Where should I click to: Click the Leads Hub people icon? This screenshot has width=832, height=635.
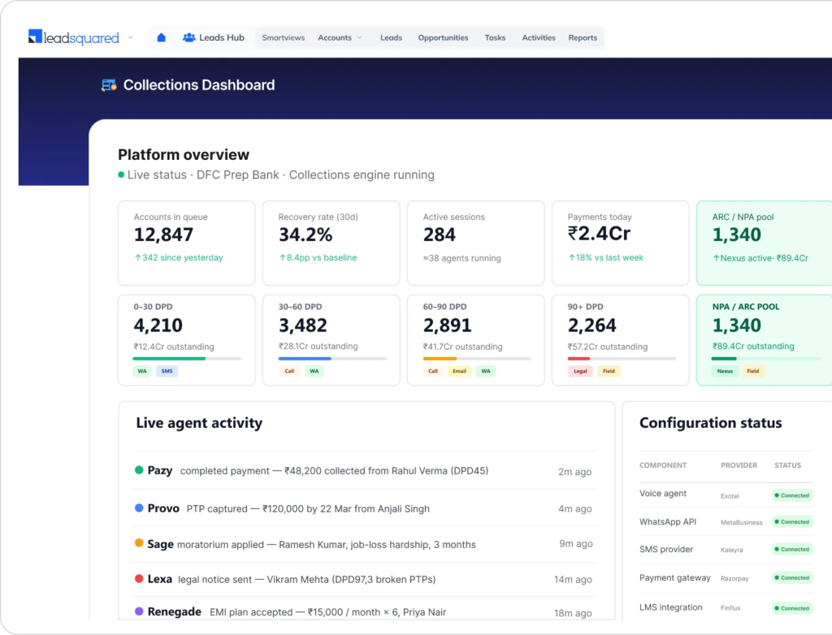click(188, 37)
